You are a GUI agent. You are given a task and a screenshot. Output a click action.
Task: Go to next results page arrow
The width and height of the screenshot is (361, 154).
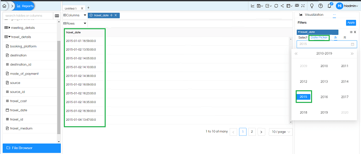pyautogui.click(x=261, y=132)
